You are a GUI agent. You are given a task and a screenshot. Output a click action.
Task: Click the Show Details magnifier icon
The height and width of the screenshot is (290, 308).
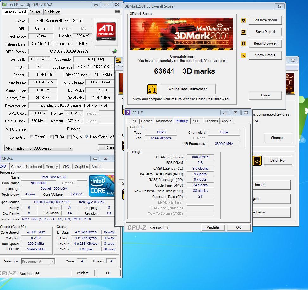(243, 55)
